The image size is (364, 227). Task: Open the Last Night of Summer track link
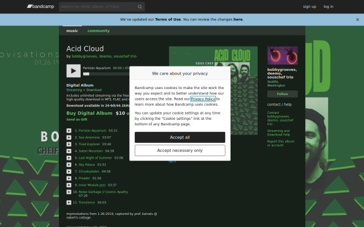coord(95,158)
